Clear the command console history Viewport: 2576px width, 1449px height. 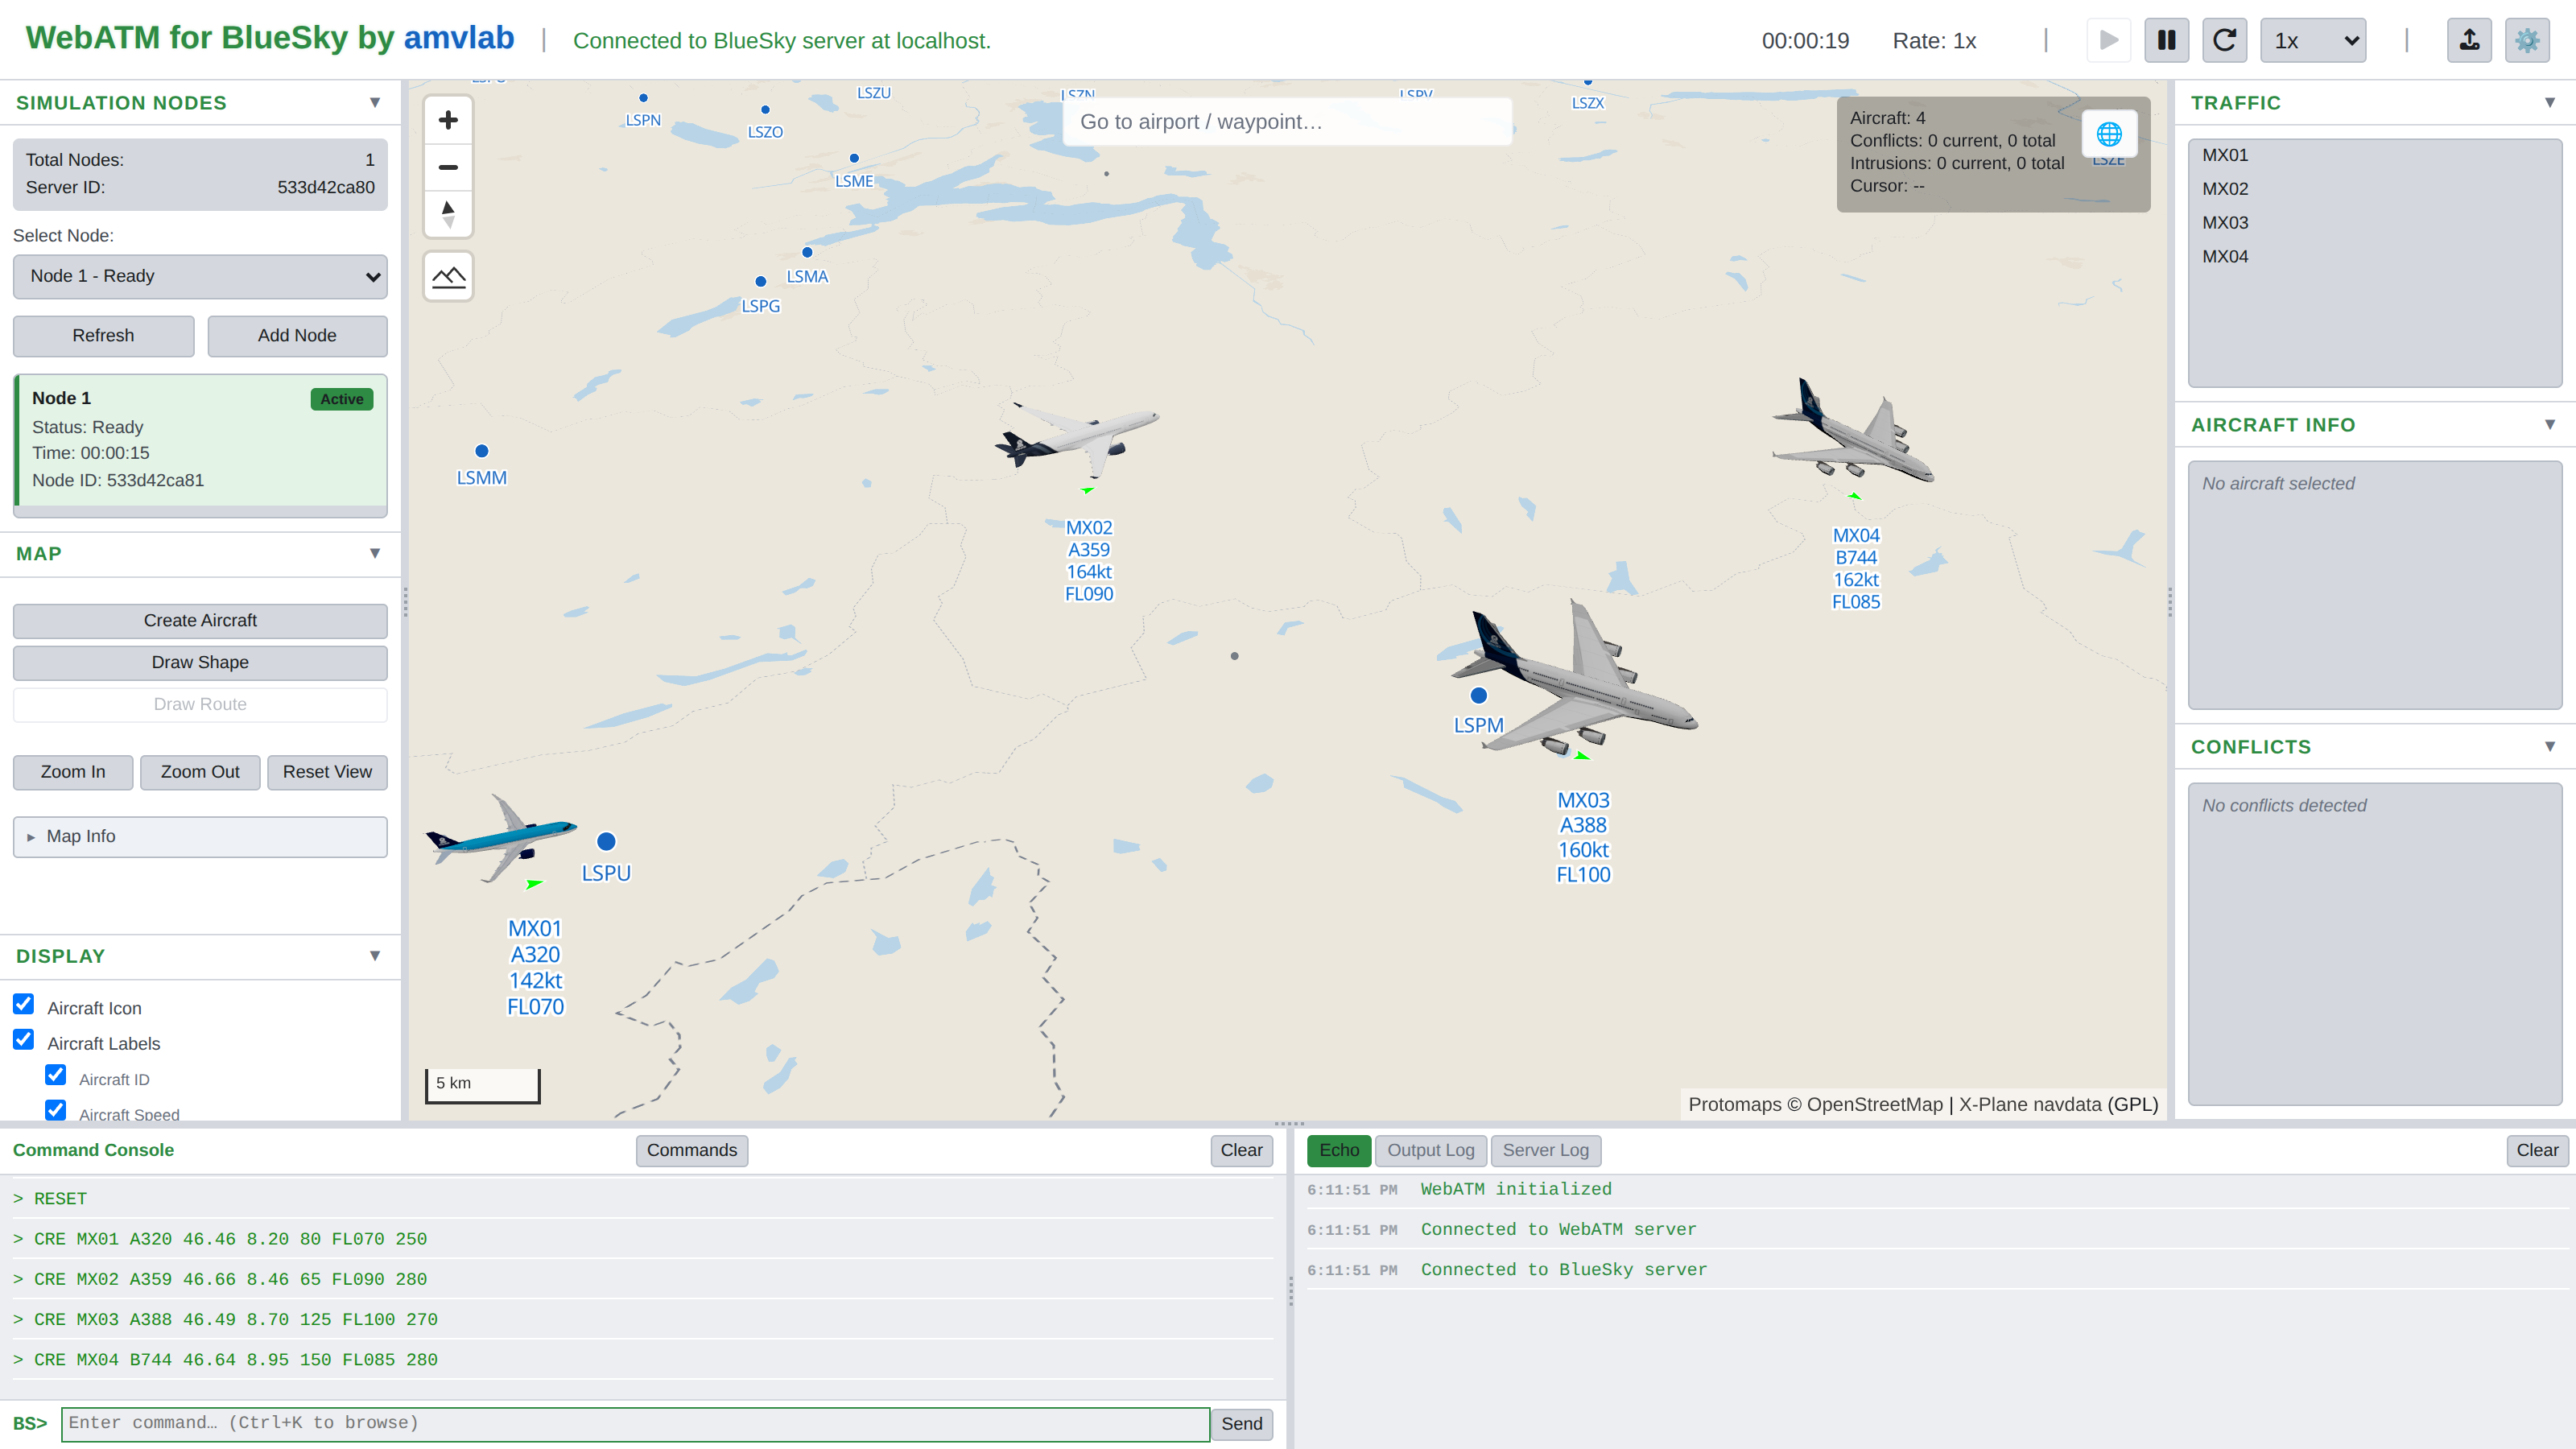point(1241,1150)
